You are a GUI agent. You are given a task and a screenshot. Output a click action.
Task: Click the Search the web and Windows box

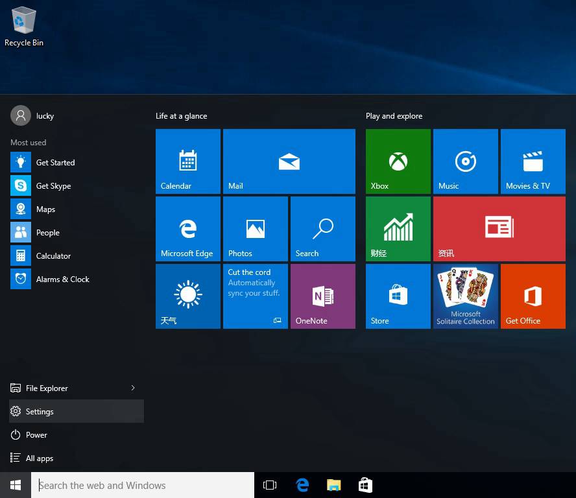(x=143, y=485)
